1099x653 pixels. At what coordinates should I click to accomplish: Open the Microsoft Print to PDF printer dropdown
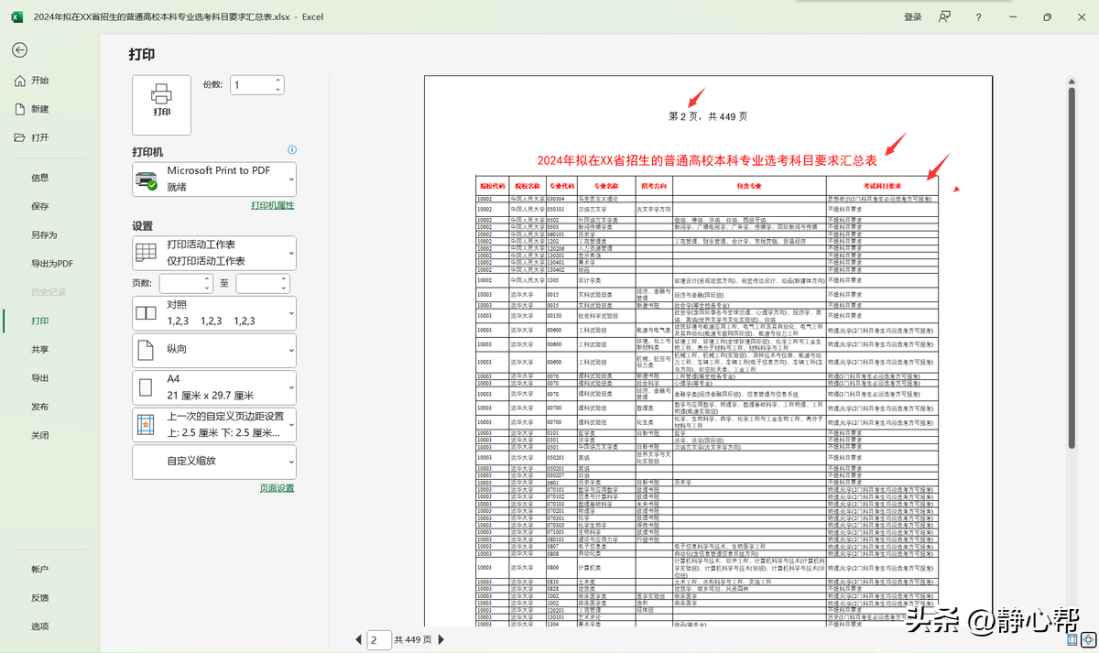point(214,179)
